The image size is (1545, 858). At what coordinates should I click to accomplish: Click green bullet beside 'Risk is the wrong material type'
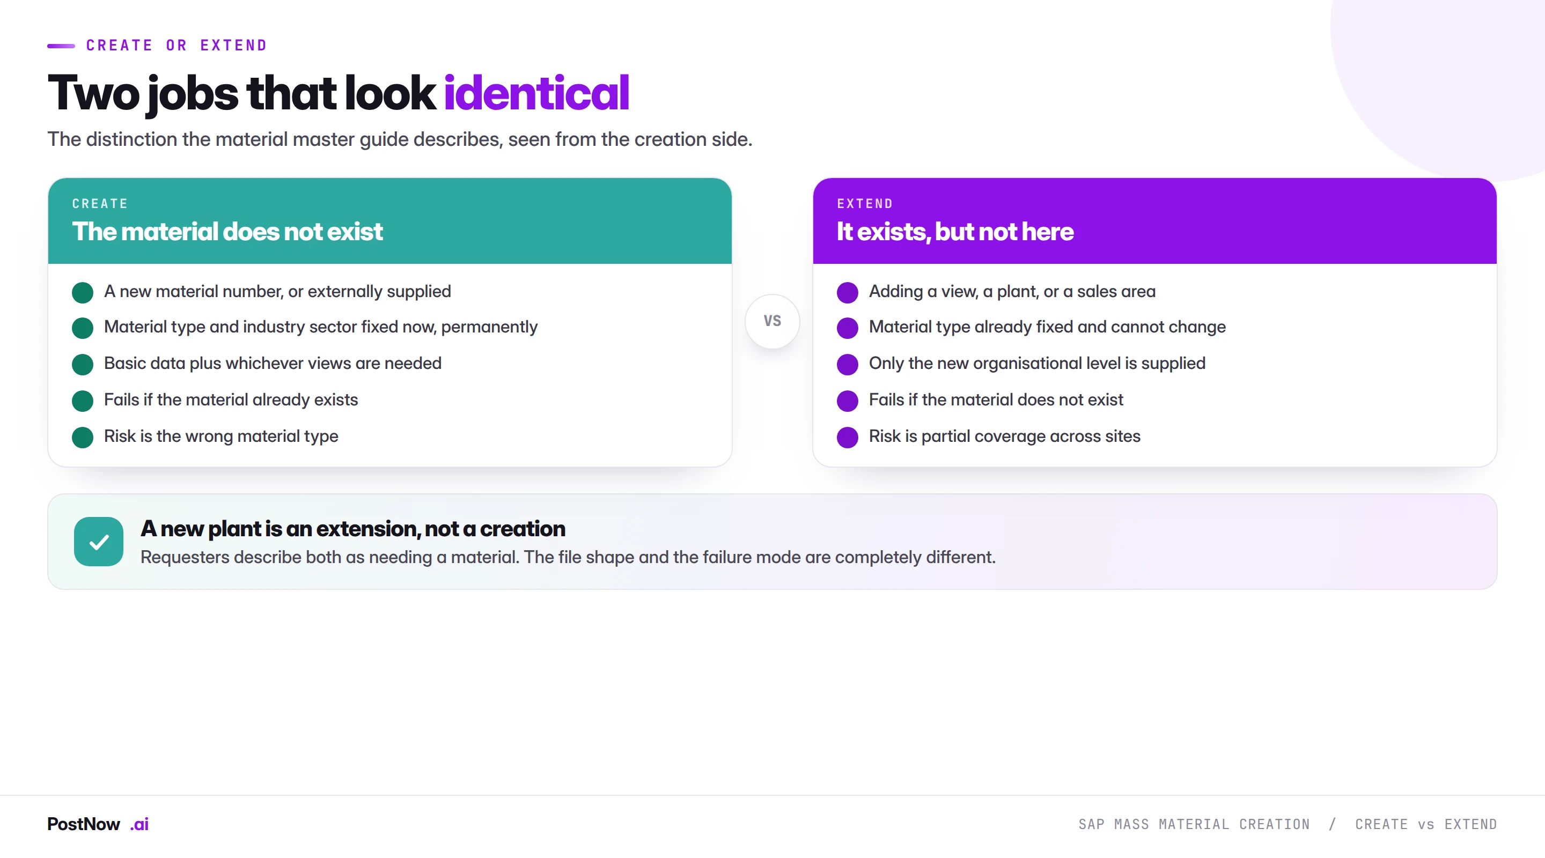coord(82,437)
